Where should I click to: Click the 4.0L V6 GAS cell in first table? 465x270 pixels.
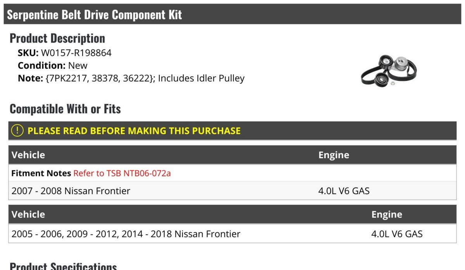[344, 191]
